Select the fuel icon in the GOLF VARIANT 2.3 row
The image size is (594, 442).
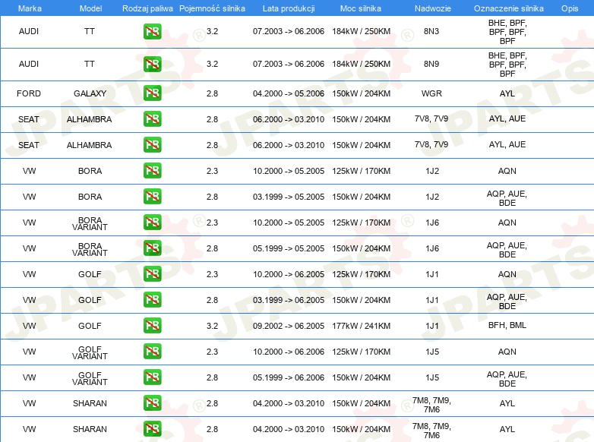[152, 351]
